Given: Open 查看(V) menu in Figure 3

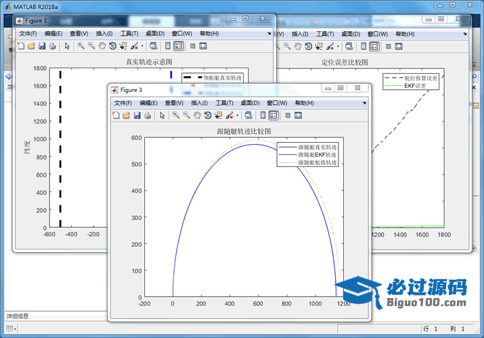Looking at the screenshot, I should pos(174,103).
